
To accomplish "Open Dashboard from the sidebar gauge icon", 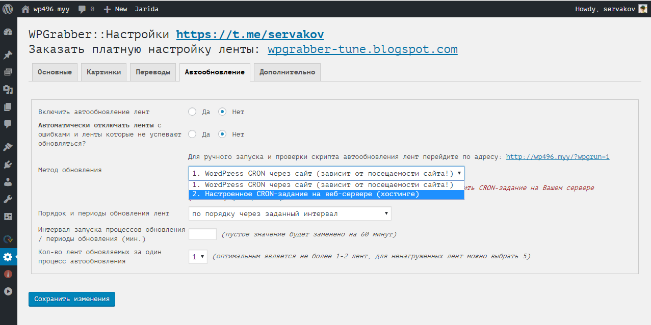I will coord(8,32).
